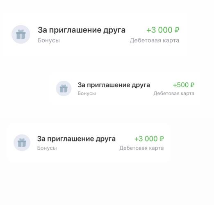This screenshot has width=214, height=205.
Task: Tap the gift icon of the first +3 000 ₽ bonus
Action: click(x=21, y=34)
